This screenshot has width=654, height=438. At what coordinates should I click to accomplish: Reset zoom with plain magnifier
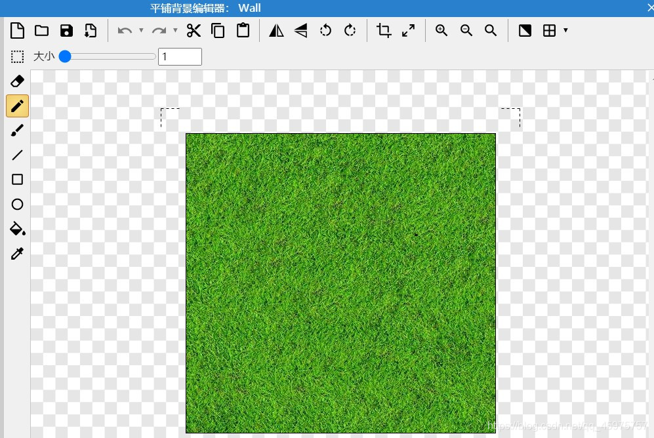(491, 30)
